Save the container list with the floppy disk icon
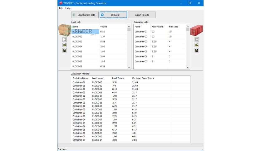 197,50
